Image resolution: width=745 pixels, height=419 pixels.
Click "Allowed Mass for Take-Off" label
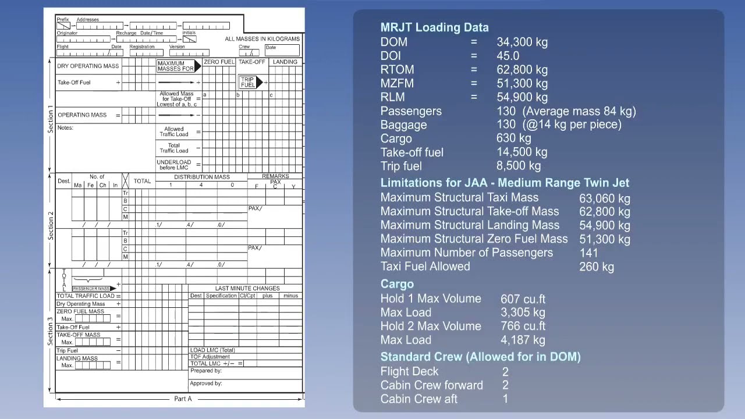(x=177, y=97)
